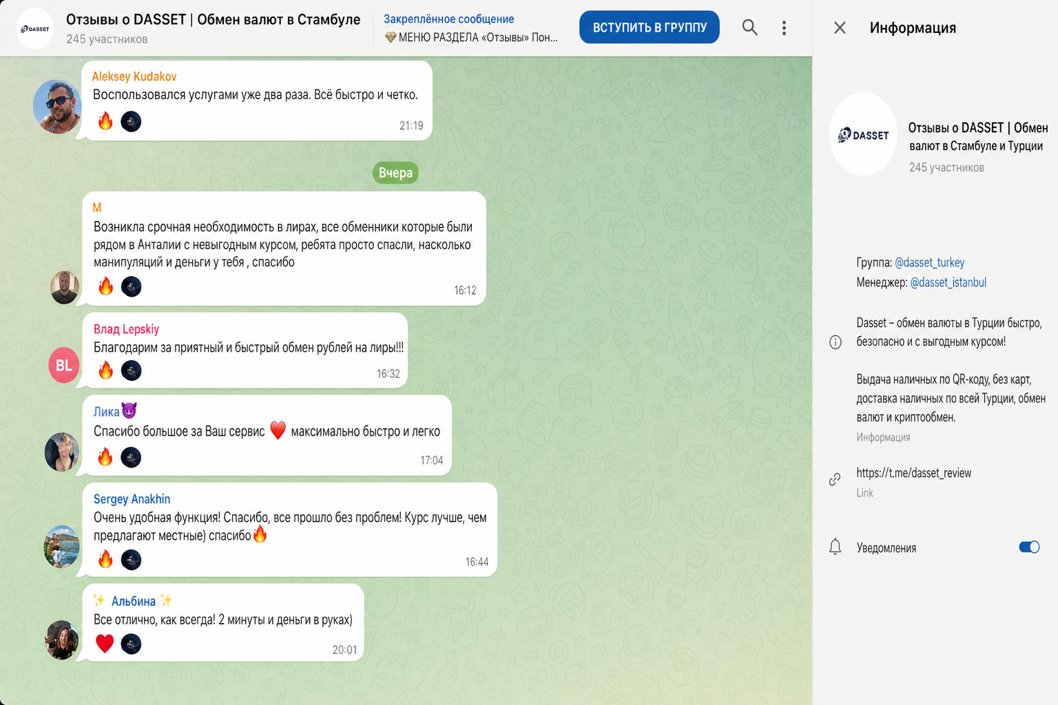
Task: Click the 16:32 timestamp
Action: click(x=388, y=374)
